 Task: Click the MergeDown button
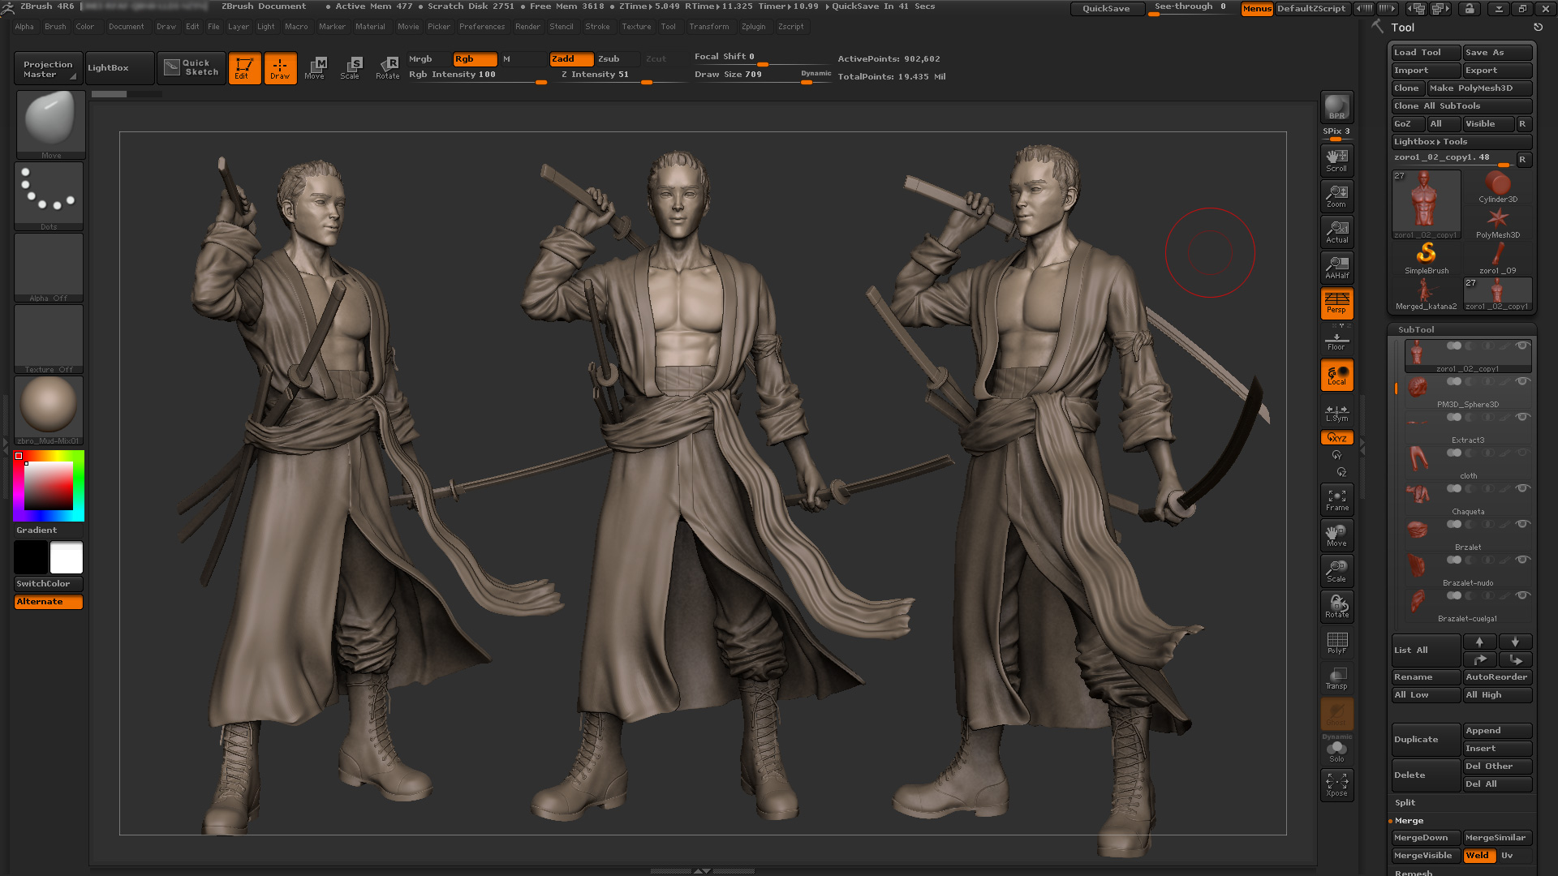pos(1426,838)
